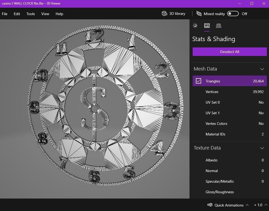The width and height of the screenshot is (269, 211).
Task: Uncheck the Triangles checkbox
Action: (199, 81)
